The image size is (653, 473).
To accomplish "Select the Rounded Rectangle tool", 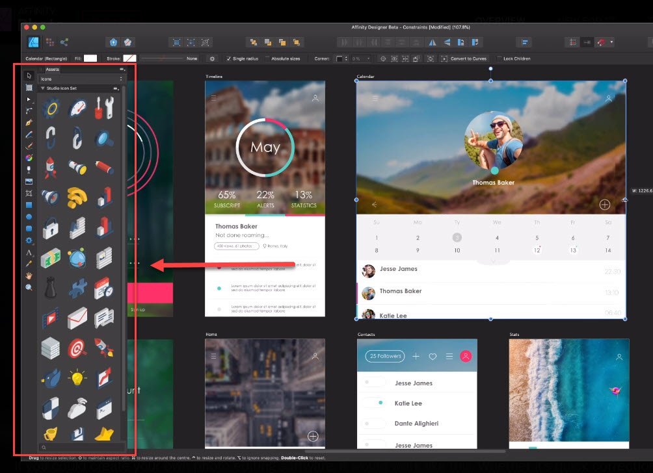I will click(29, 229).
